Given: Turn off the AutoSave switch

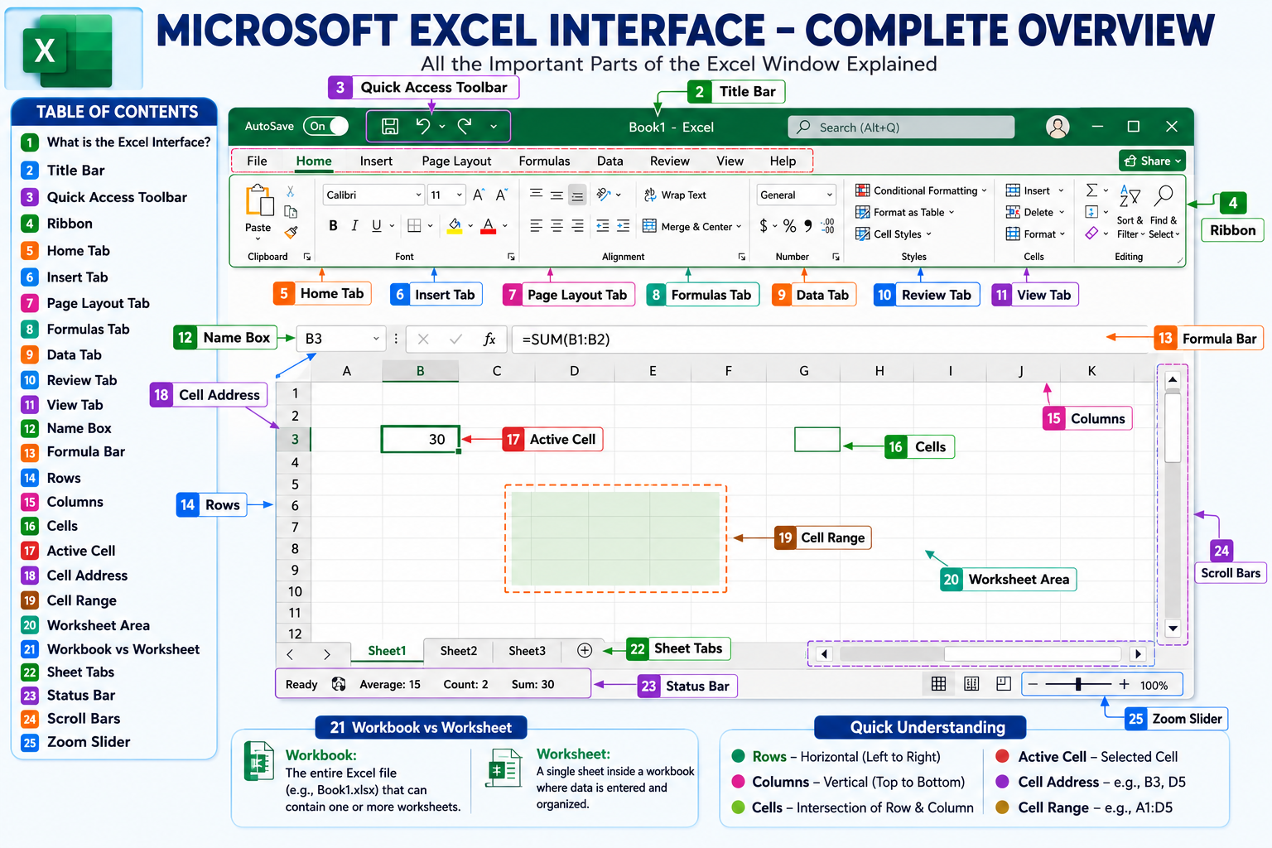Looking at the screenshot, I should [x=326, y=126].
